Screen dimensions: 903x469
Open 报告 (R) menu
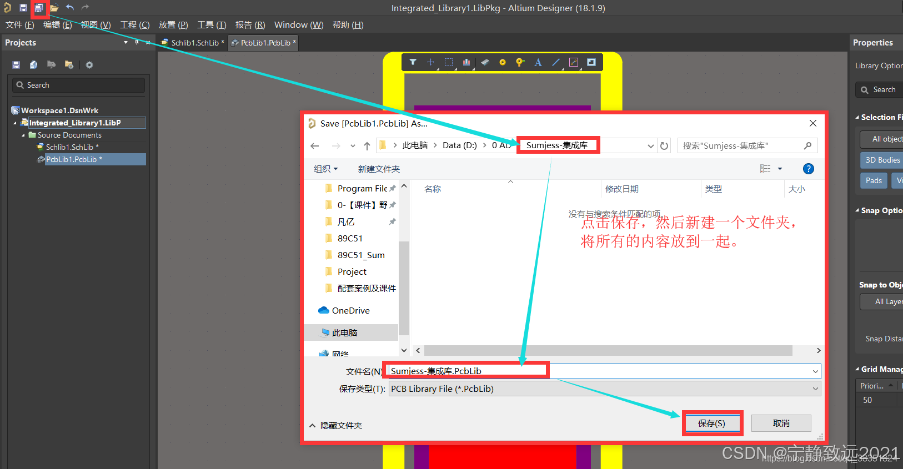(x=250, y=25)
